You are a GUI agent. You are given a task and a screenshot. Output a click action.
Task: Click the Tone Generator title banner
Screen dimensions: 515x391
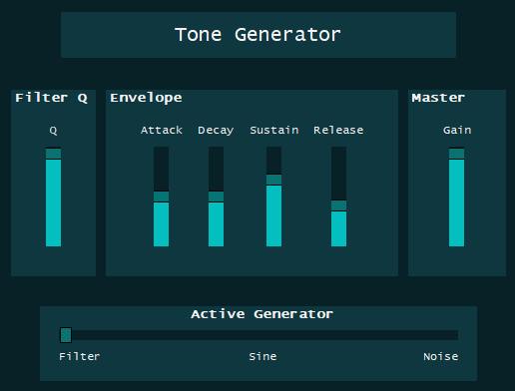pos(258,35)
